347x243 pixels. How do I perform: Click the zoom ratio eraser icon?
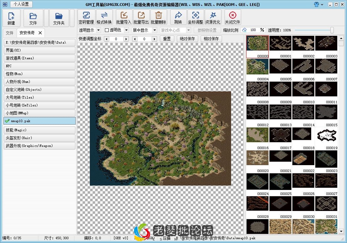(244, 30)
